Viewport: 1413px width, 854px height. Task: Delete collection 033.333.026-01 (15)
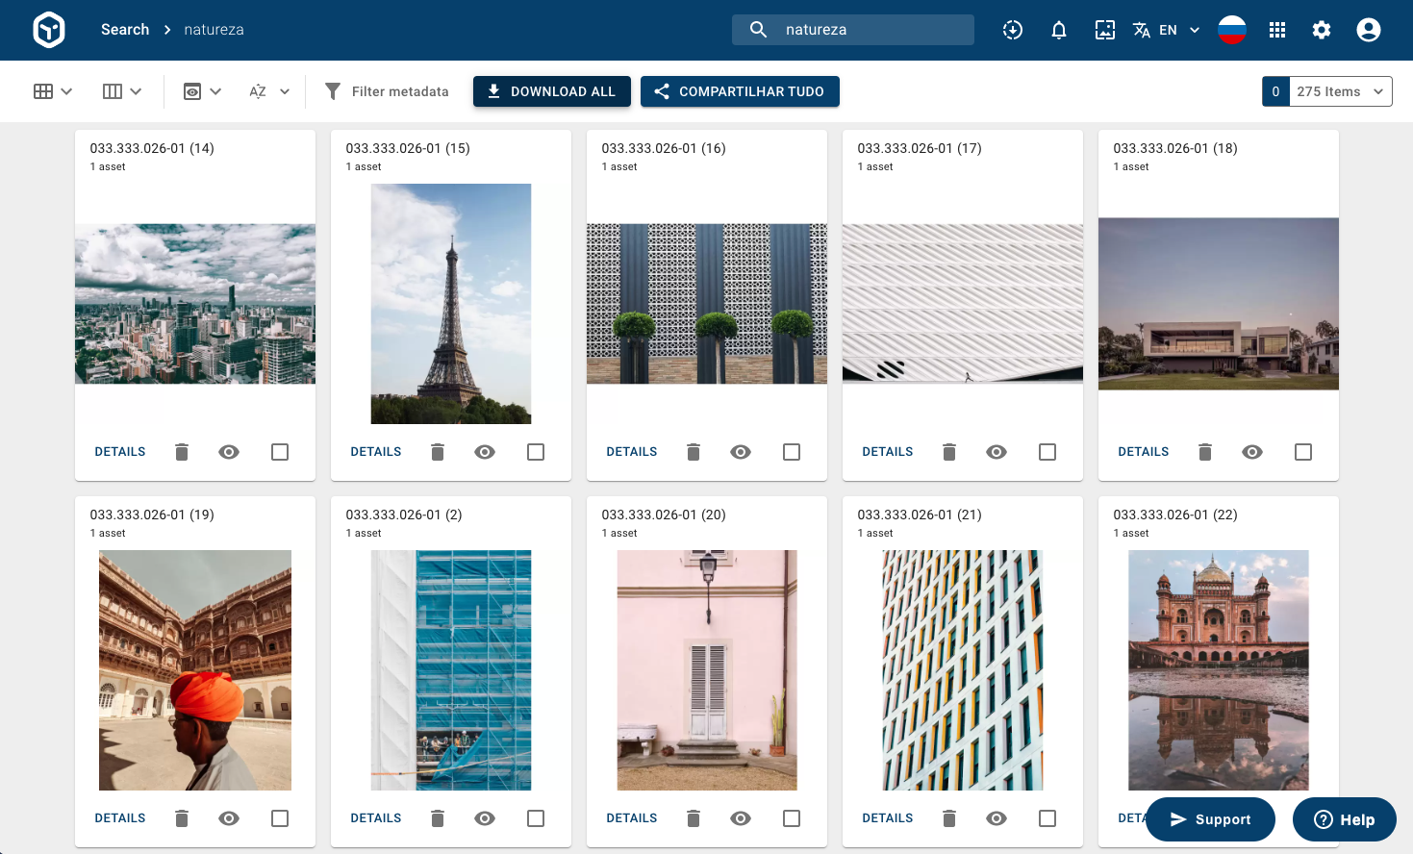[x=438, y=452]
